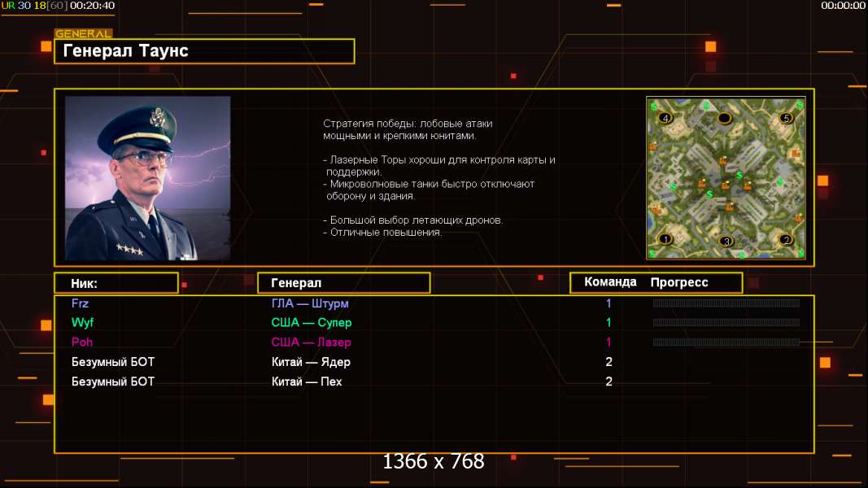Select the empty unnumbered start marker on minimap
The height and width of the screenshot is (488, 868).
click(724, 118)
